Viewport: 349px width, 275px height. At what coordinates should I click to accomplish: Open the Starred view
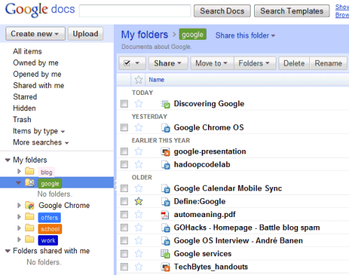25,97
